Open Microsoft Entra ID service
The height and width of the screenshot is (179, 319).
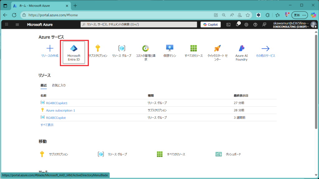click(x=74, y=52)
